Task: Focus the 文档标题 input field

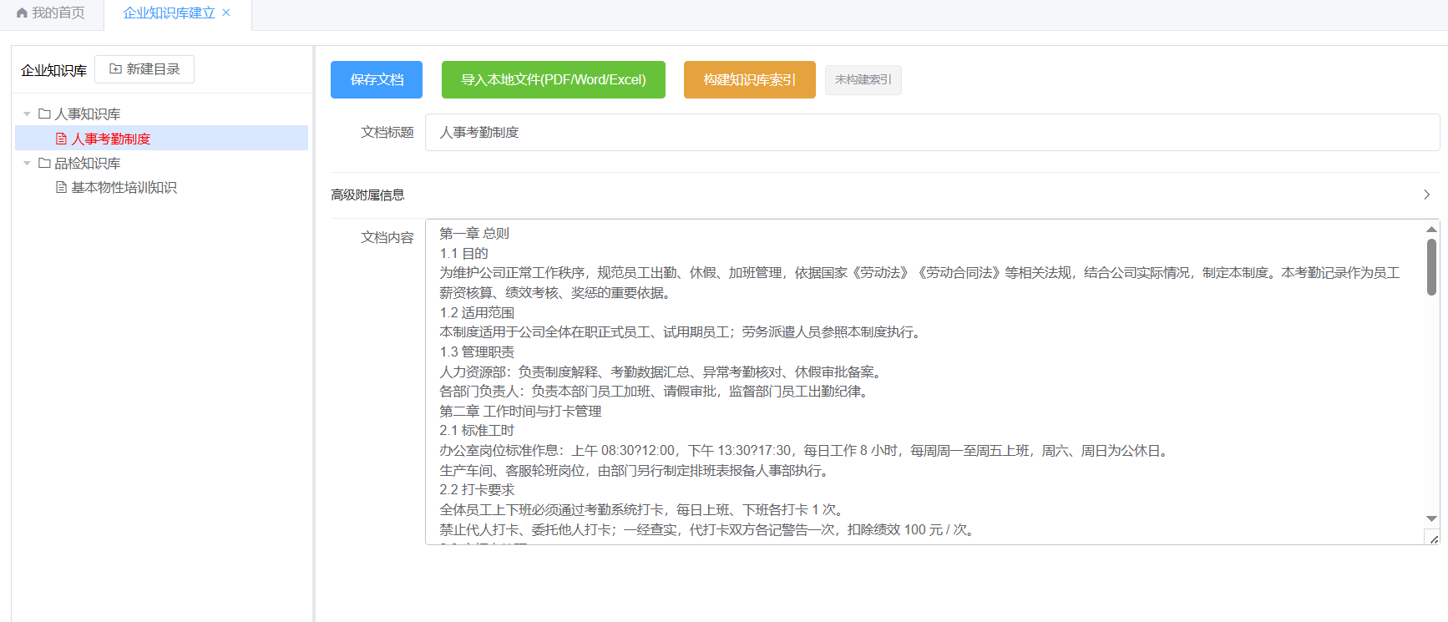Action: click(x=932, y=133)
